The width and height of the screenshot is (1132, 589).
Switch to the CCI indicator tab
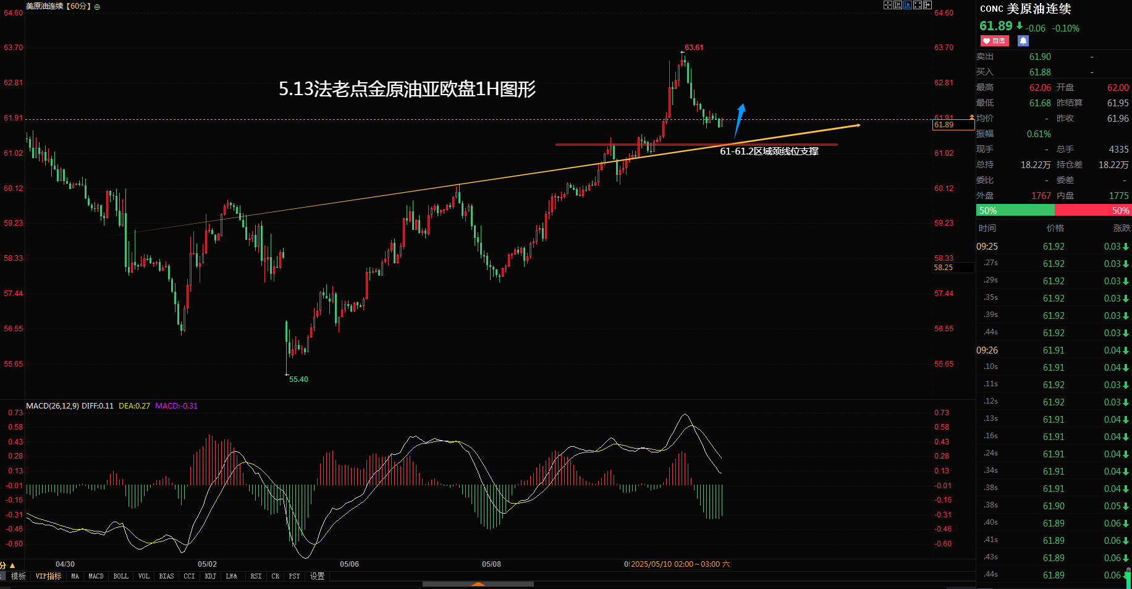pyautogui.click(x=190, y=576)
